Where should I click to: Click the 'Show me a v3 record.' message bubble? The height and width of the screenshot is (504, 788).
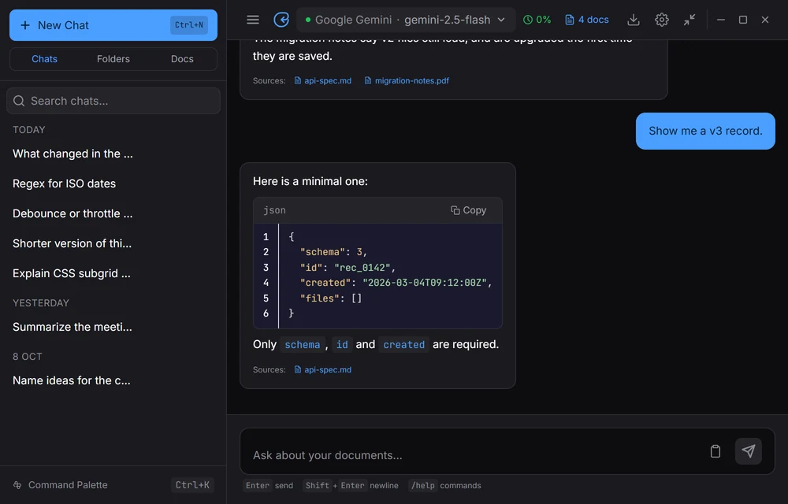coord(705,131)
